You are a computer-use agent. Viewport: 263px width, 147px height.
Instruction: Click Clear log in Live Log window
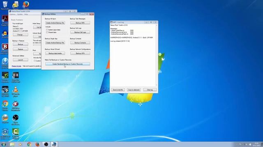coord(150,90)
